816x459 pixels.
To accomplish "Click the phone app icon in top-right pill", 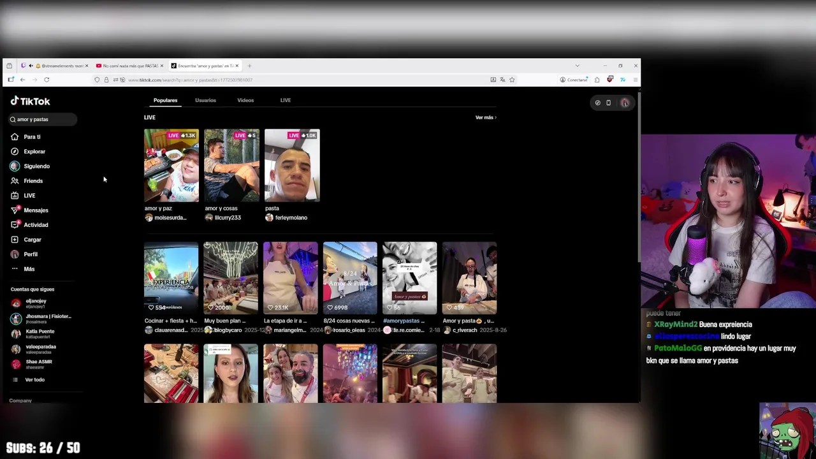I will [x=608, y=103].
